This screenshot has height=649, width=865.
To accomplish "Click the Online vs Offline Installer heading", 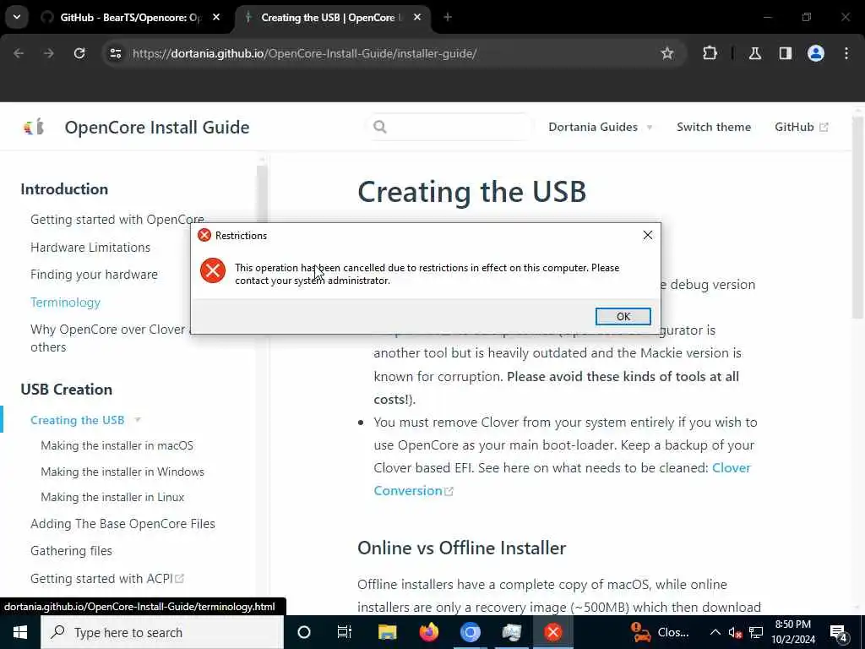I will click(462, 548).
